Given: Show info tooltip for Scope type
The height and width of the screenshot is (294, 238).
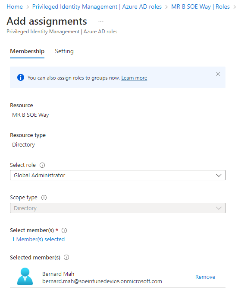Looking at the screenshot, I should [44, 198].
